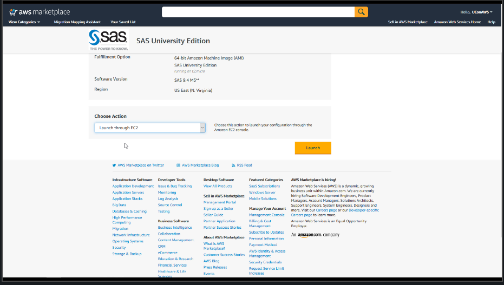Open Security Credentials link
Image resolution: width=504 pixels, height=285 pixels.
pyautogui.click(x=265, y=262)
